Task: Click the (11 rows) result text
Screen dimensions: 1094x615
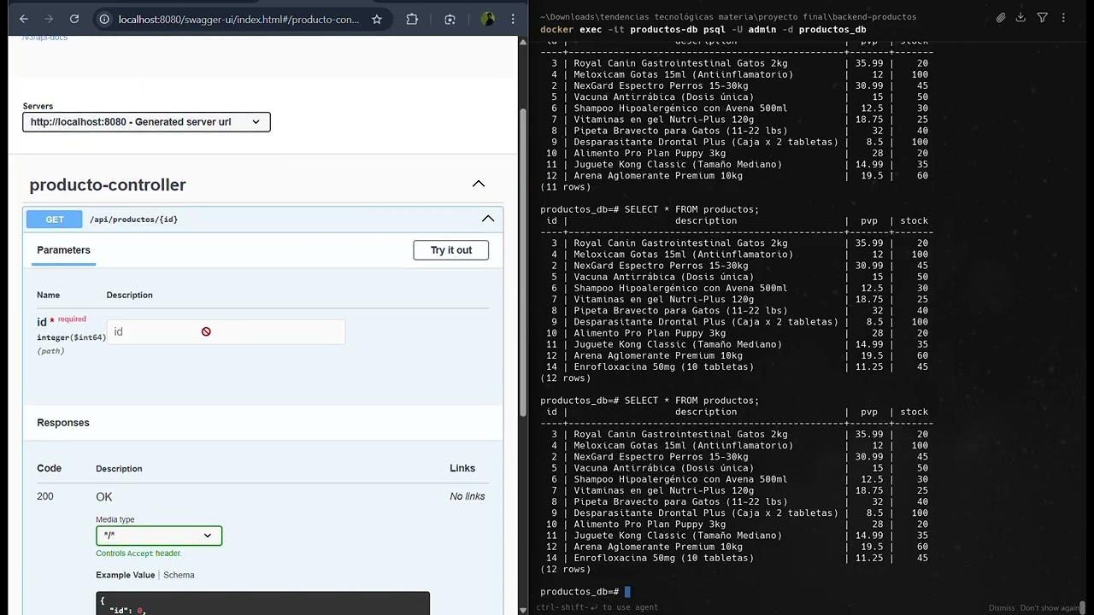Action: [x=565, y=187]
